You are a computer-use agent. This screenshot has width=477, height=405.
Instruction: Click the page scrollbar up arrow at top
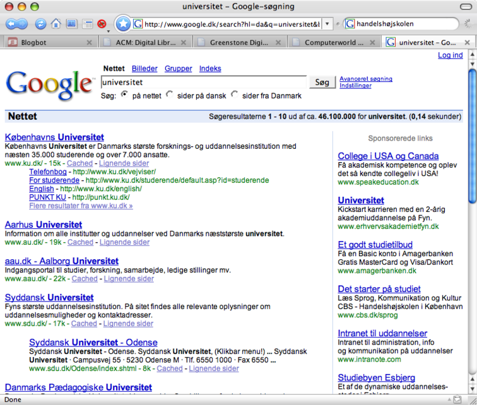tap(472, 54)
